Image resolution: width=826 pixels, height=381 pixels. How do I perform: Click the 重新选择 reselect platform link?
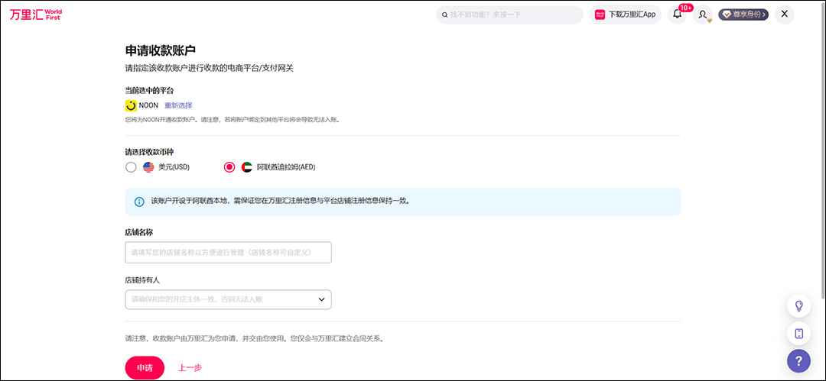178,105
